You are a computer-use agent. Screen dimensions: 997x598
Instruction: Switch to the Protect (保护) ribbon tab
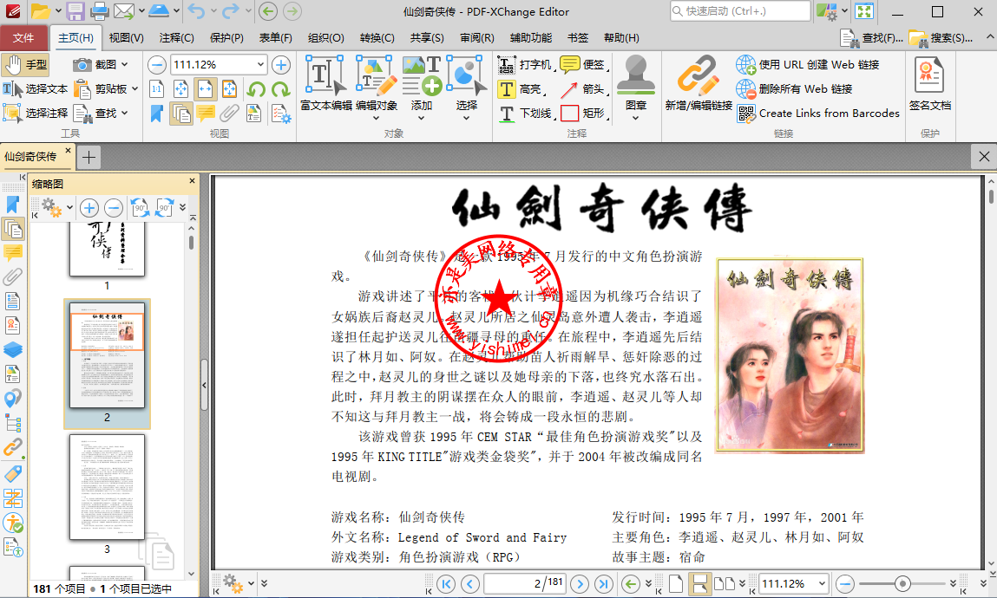226,38
